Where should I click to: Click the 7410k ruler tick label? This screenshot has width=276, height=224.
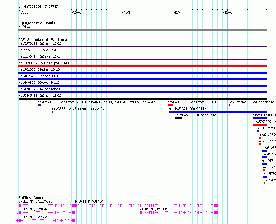tap(177, 12)
